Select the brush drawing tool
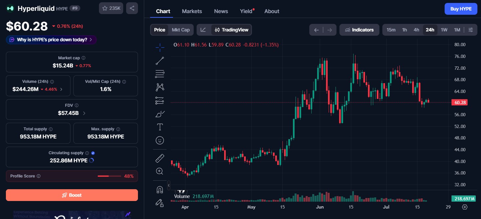481x219 pixels. [160, 114]
